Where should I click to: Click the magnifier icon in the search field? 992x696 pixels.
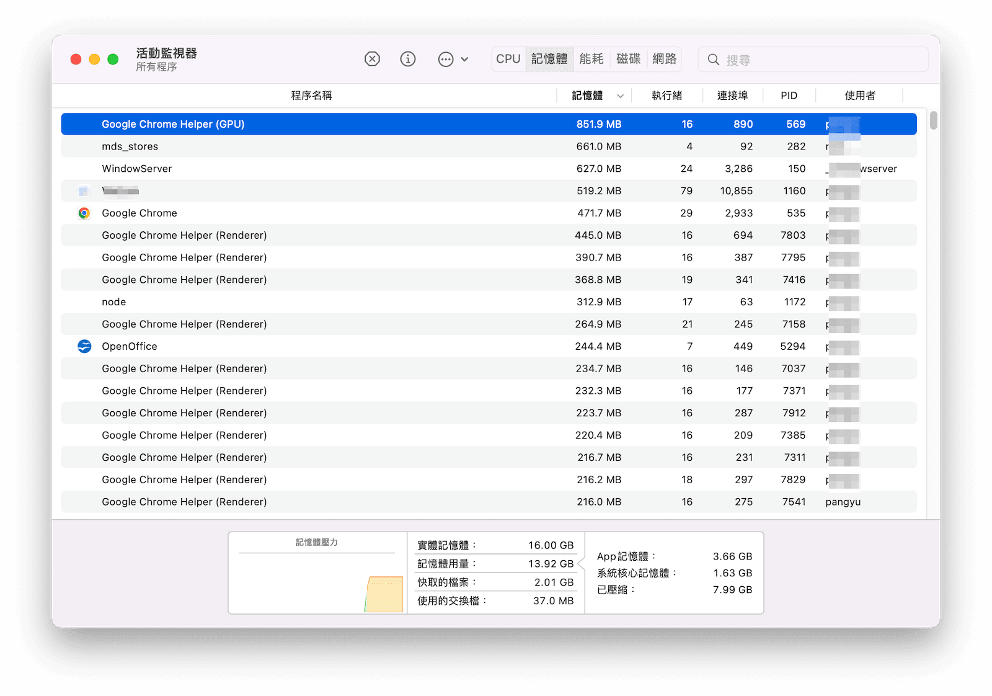[714, 60]
